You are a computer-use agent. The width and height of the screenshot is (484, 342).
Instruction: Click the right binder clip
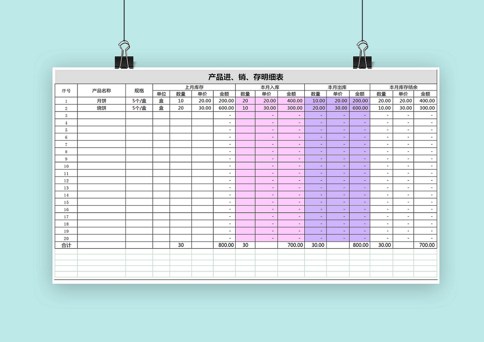click(362, 56)
